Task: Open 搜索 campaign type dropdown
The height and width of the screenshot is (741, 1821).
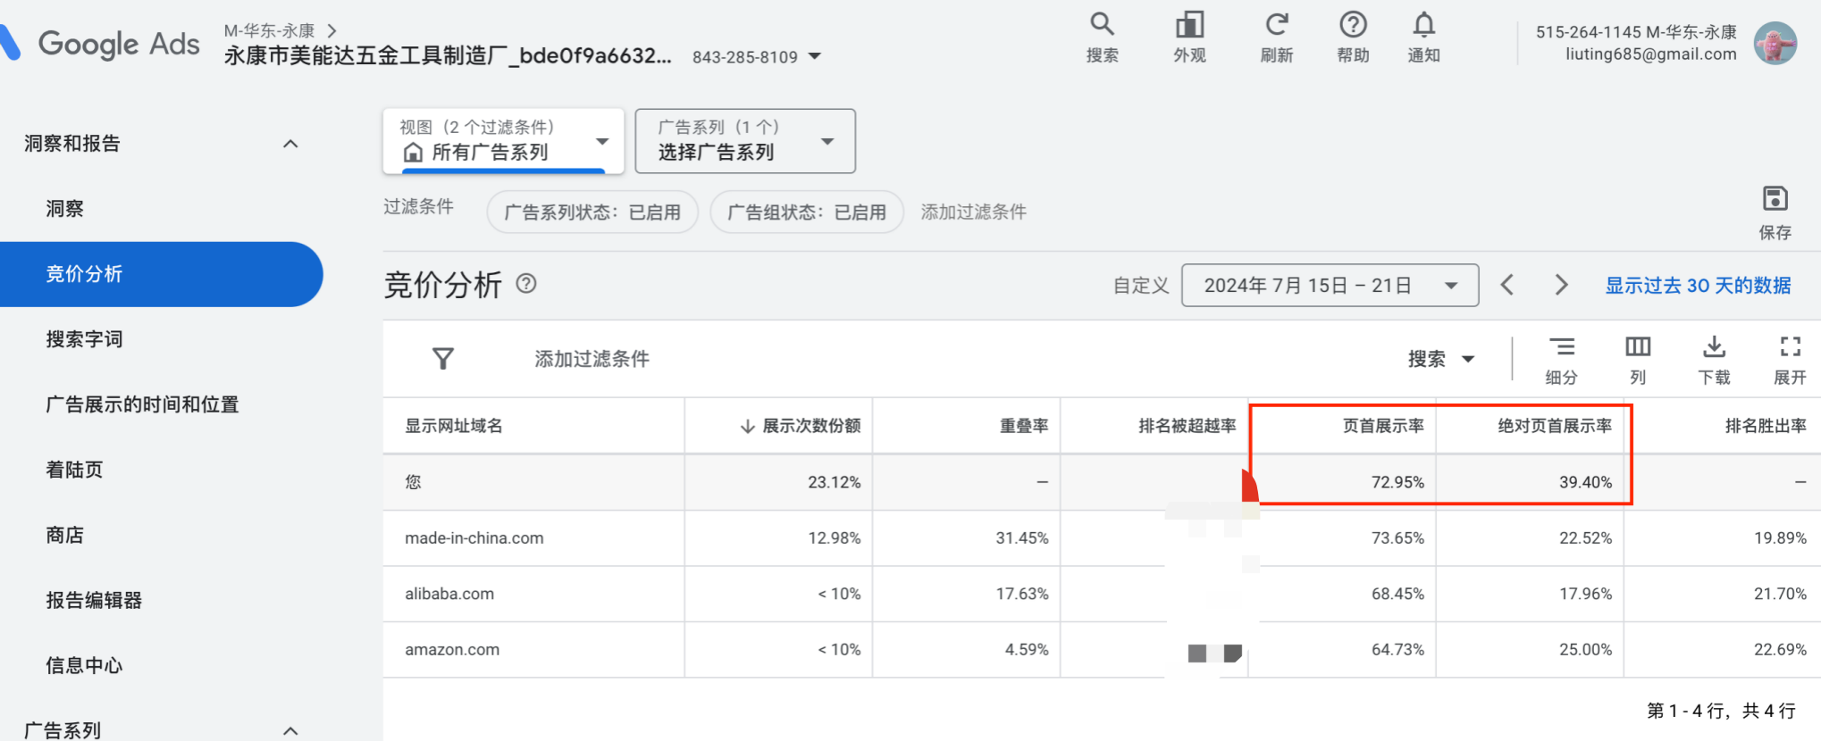Action: click(1440, 359)
